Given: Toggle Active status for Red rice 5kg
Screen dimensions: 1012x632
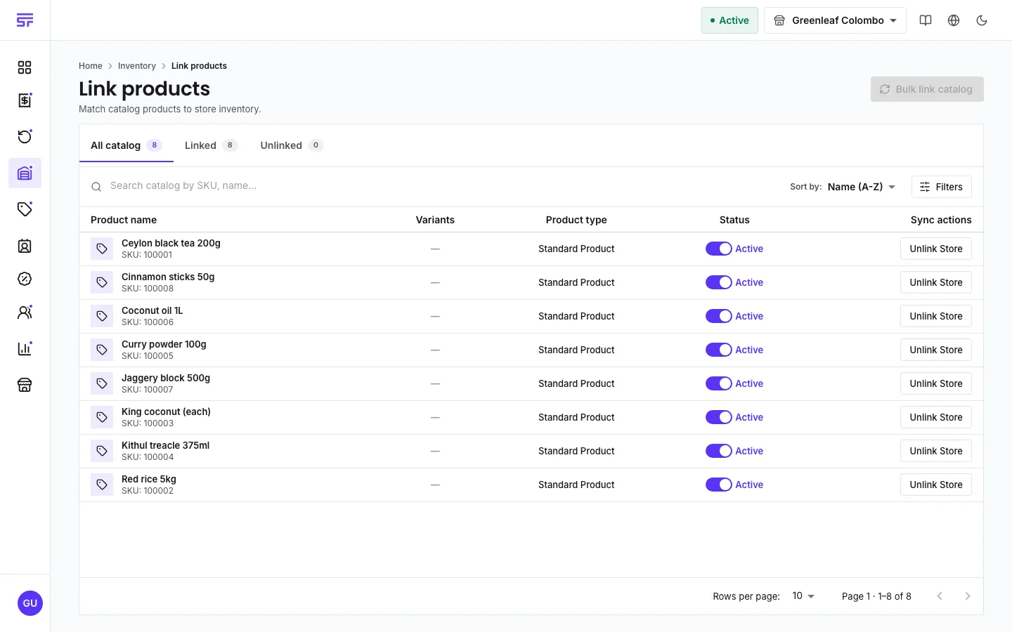Looking at the screenshot, I should [x=719, y=485].
